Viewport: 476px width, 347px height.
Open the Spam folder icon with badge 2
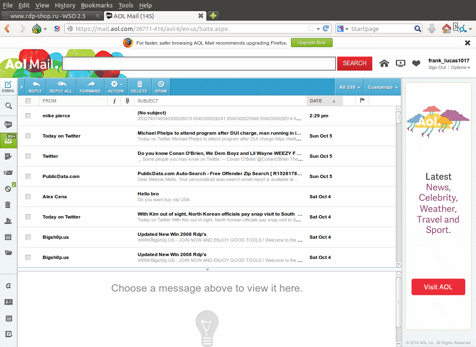pos(8,188)
